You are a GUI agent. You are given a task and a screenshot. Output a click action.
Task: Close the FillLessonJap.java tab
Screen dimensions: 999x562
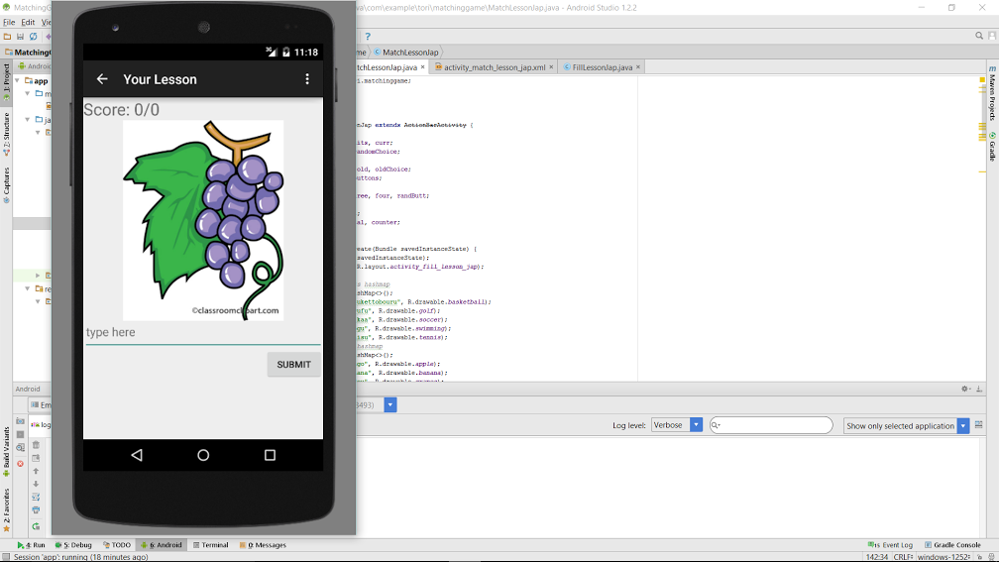(x=638, y=67)
